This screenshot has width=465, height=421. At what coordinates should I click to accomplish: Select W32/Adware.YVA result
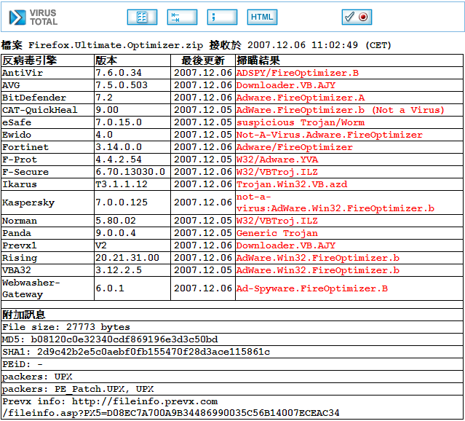pyautogui.click(x=277, y=160)
